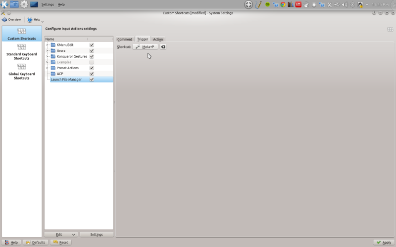Click the Defaults button
The image size is (396, 247).
36,243
